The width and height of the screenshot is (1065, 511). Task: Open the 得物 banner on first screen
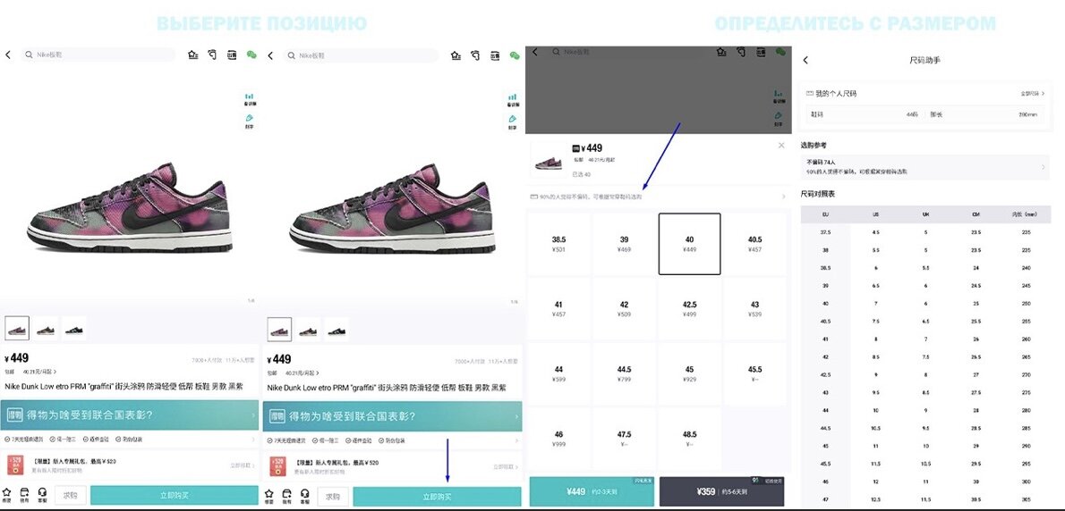tap(130, 415)
